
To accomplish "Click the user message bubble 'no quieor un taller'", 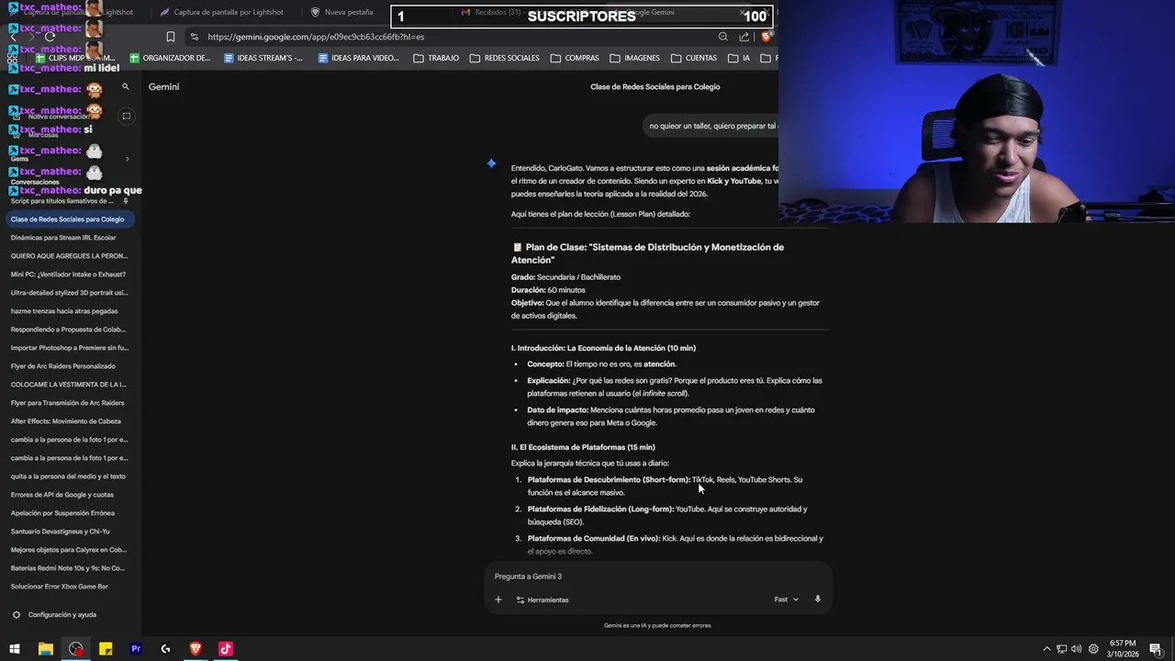I will click(x=710, y=126).
